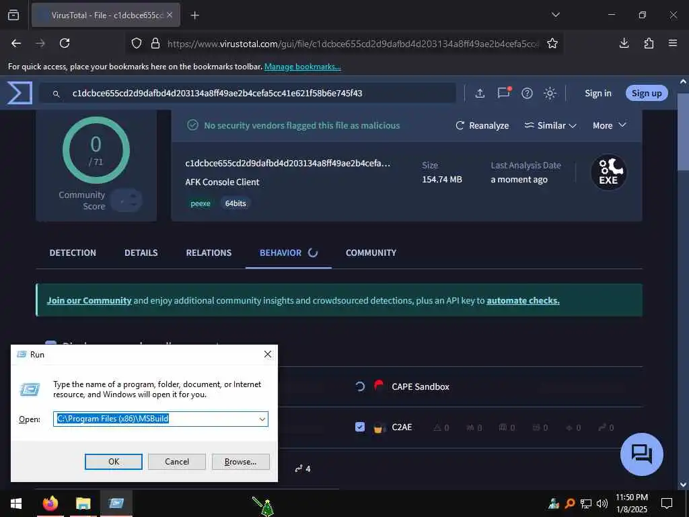This screenshot has width=689, height=517.
Task: Open the list all tabs chevron
Action: [556, 15]
